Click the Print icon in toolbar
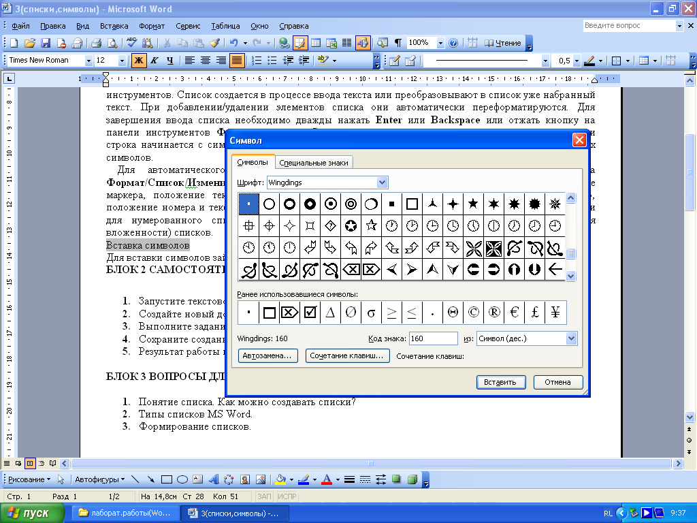Screen dimensions: 697x523 click(x=96, y=43)
